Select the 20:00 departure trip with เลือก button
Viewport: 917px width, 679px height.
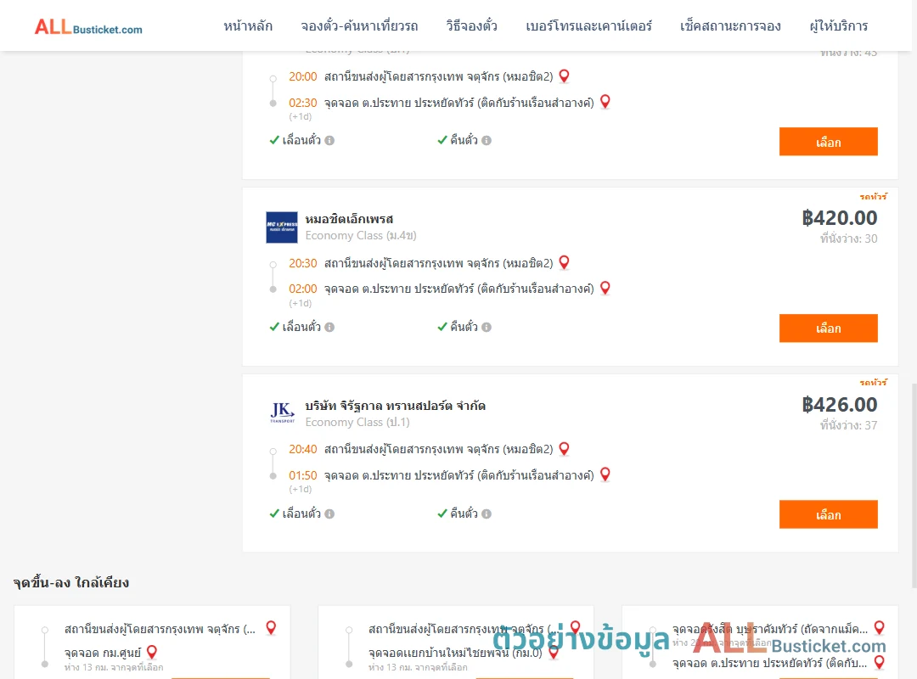(x=828, y=142)
